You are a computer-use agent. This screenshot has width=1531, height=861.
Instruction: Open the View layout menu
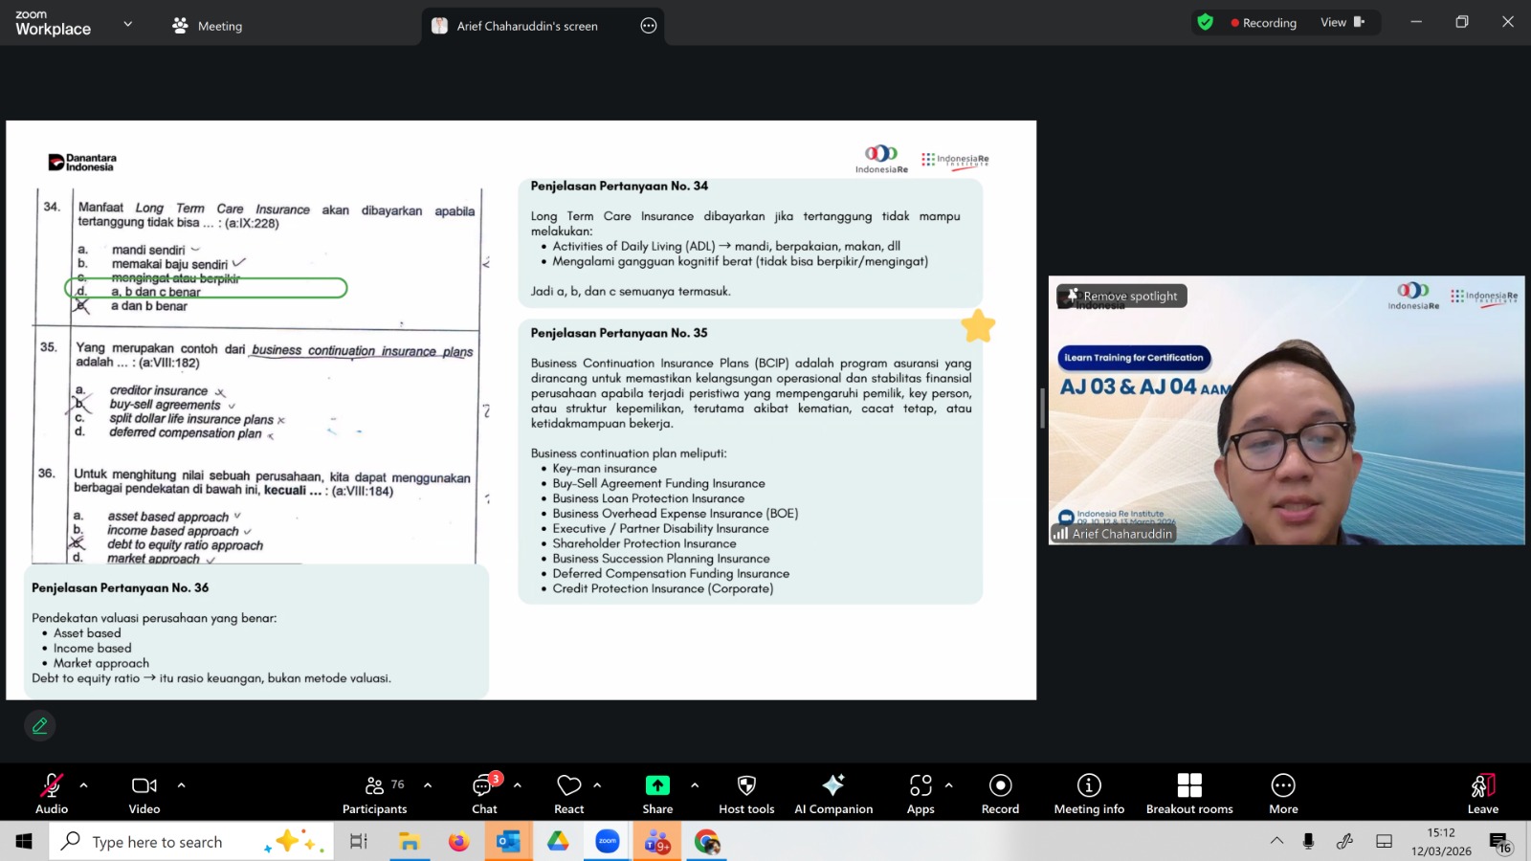pyautogui.click(x=1342, y=22)
